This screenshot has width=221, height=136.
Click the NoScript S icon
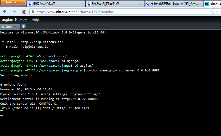point(24,12)
